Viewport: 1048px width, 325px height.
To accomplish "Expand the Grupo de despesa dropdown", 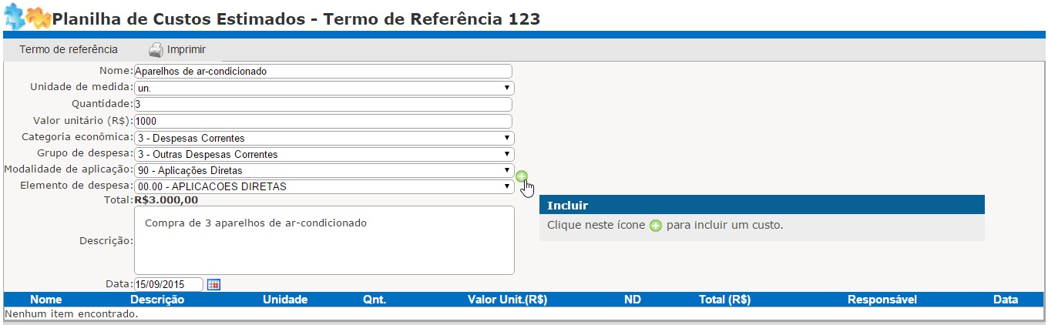I will [324, 154].
